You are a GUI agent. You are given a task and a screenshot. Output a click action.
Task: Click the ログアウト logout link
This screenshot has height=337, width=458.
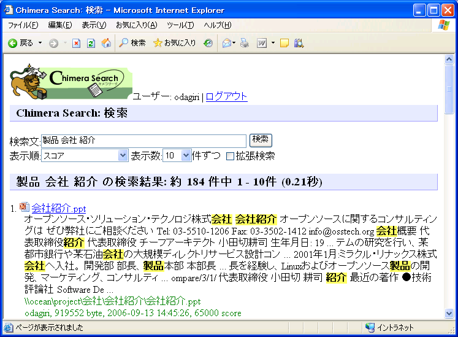pyautogui.click(x=227, y=96)
